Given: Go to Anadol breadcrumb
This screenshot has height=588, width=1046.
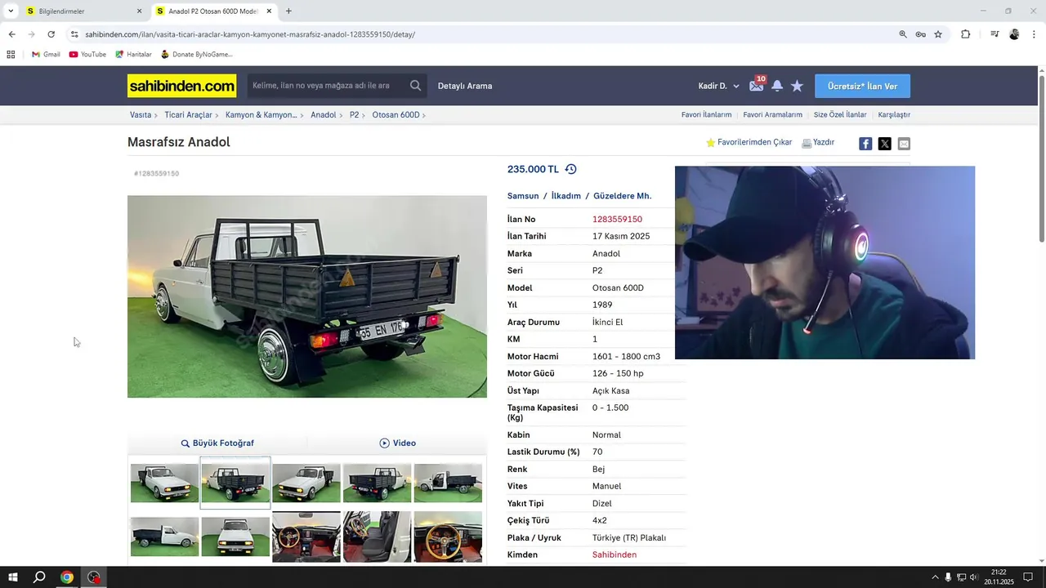Looking at the screenshot, I should 324,115.
